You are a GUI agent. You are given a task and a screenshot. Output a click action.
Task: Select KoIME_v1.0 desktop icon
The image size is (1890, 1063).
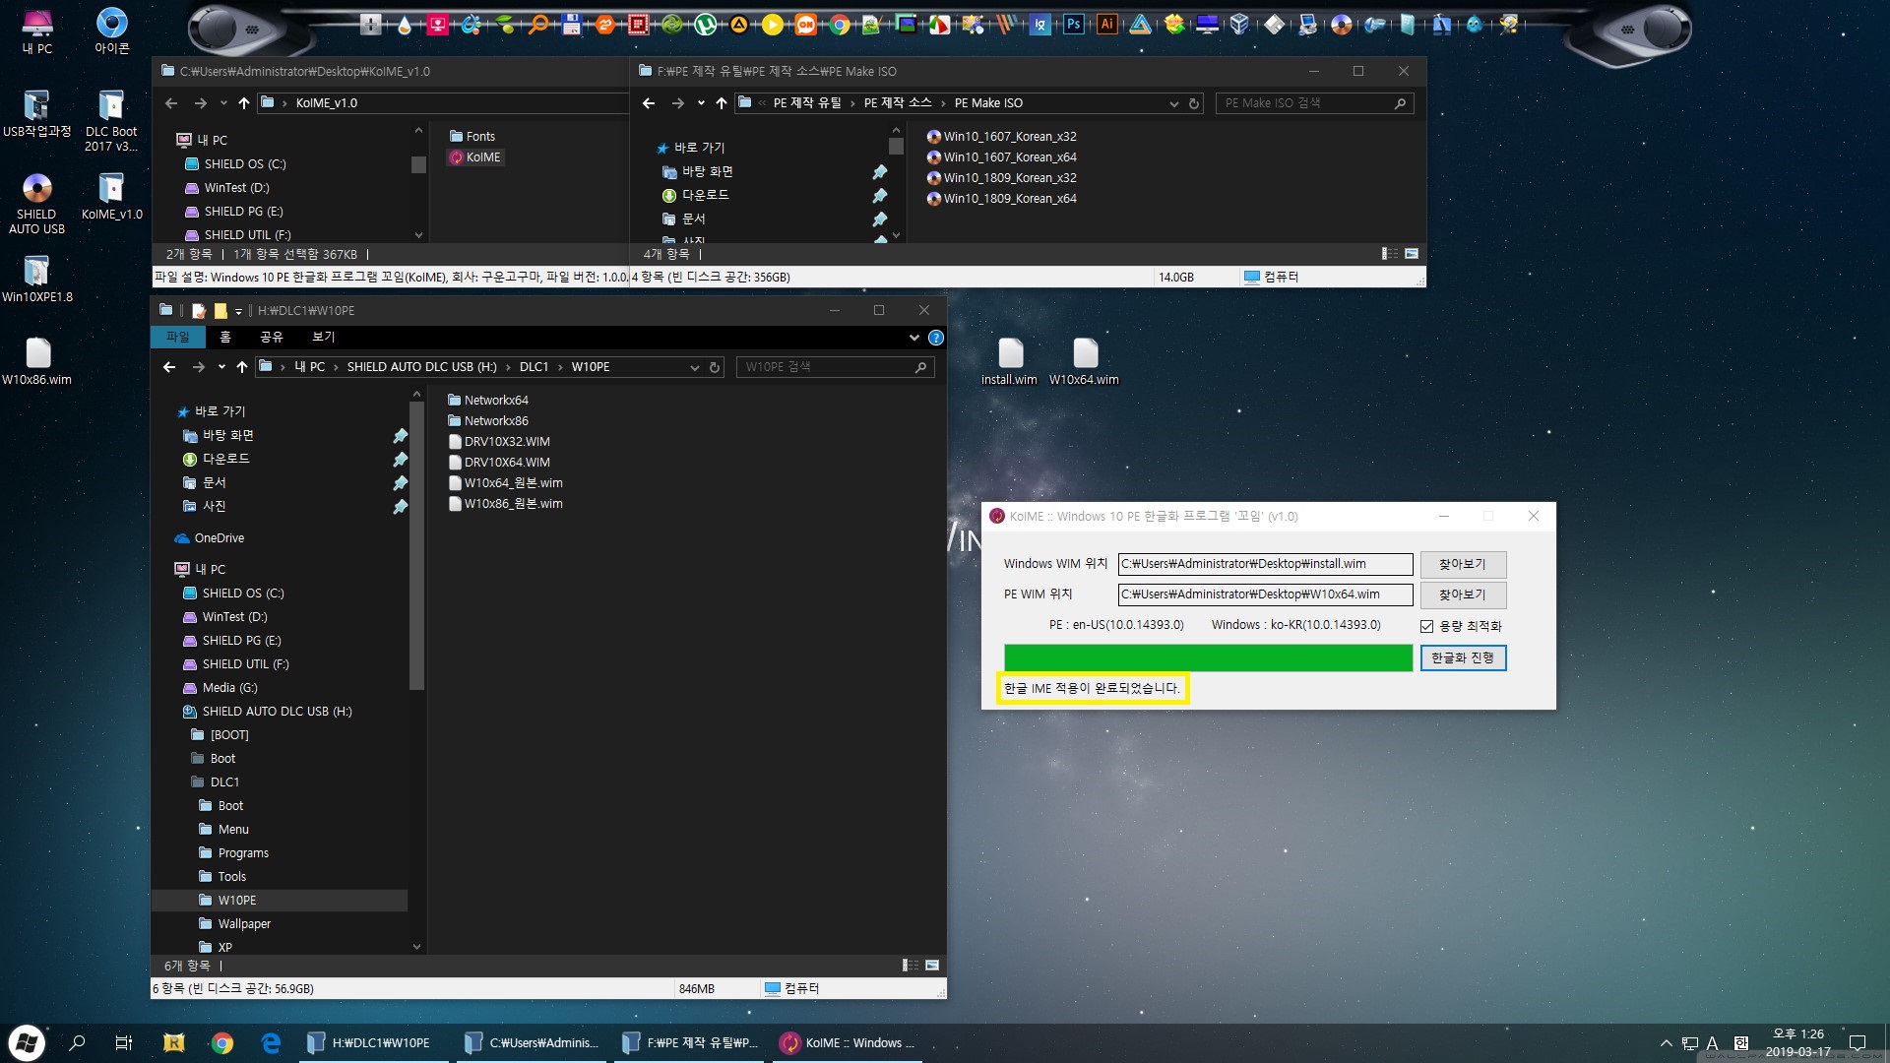[x=111, y=197]
